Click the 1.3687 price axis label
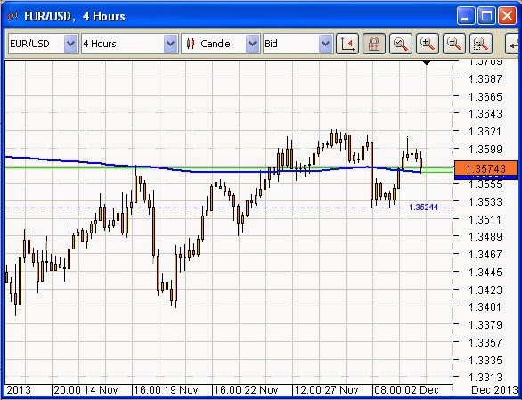This screenshot has width=522, height=400. [485, 79]
